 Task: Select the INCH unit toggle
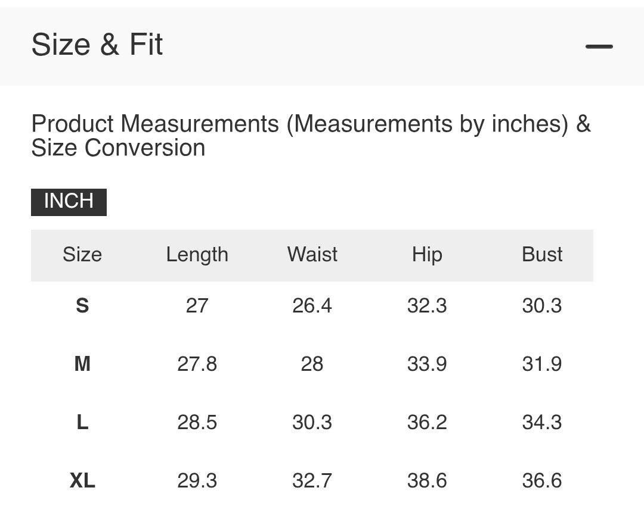(x=69, y=202)
